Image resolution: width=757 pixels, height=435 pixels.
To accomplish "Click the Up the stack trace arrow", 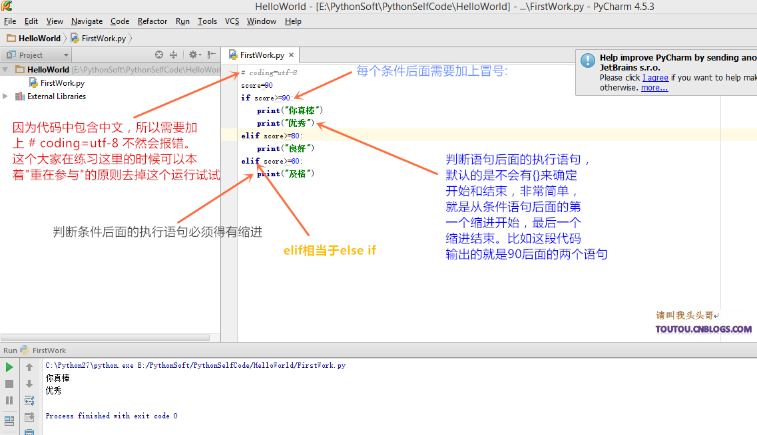I will (x=29, y=367).
